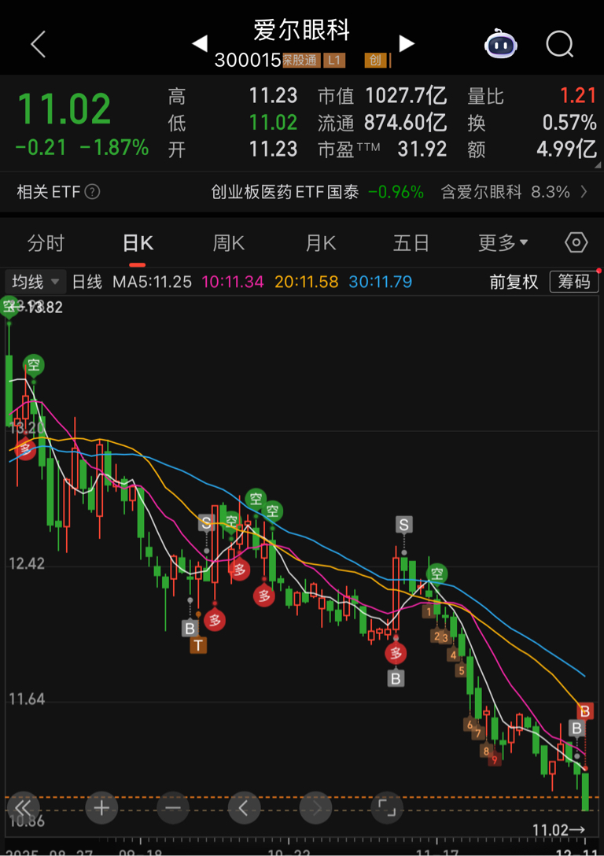Open the search magnifier icon

pos(560,44)
